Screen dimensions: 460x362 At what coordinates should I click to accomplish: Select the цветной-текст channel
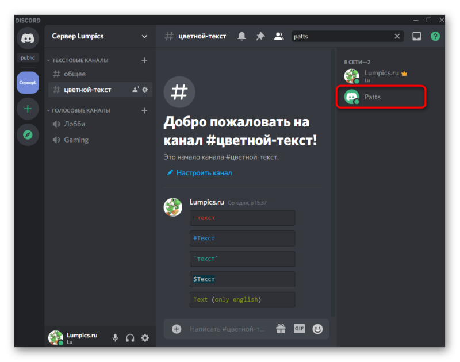pyautogui.click(x=100, y=90)
